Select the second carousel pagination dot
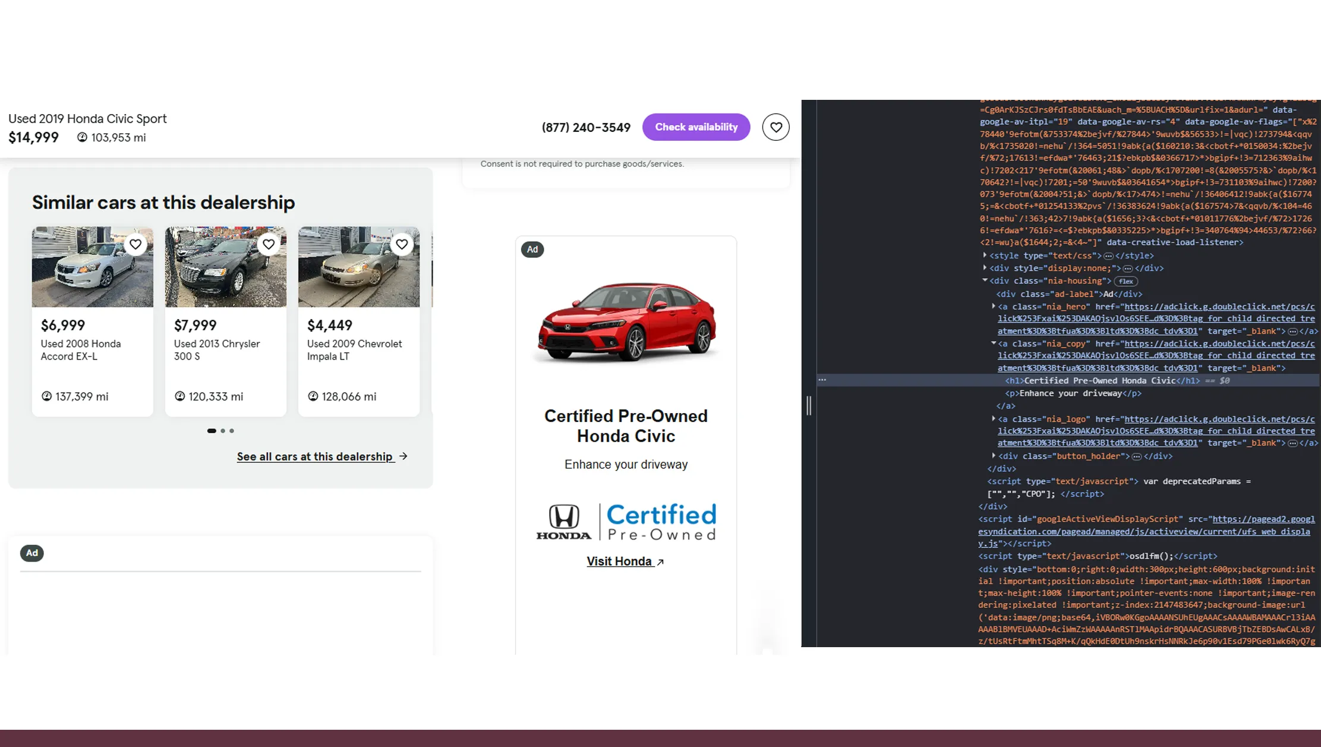The image size is (1321, 747). pyautogui.click(x=223, y=431)
